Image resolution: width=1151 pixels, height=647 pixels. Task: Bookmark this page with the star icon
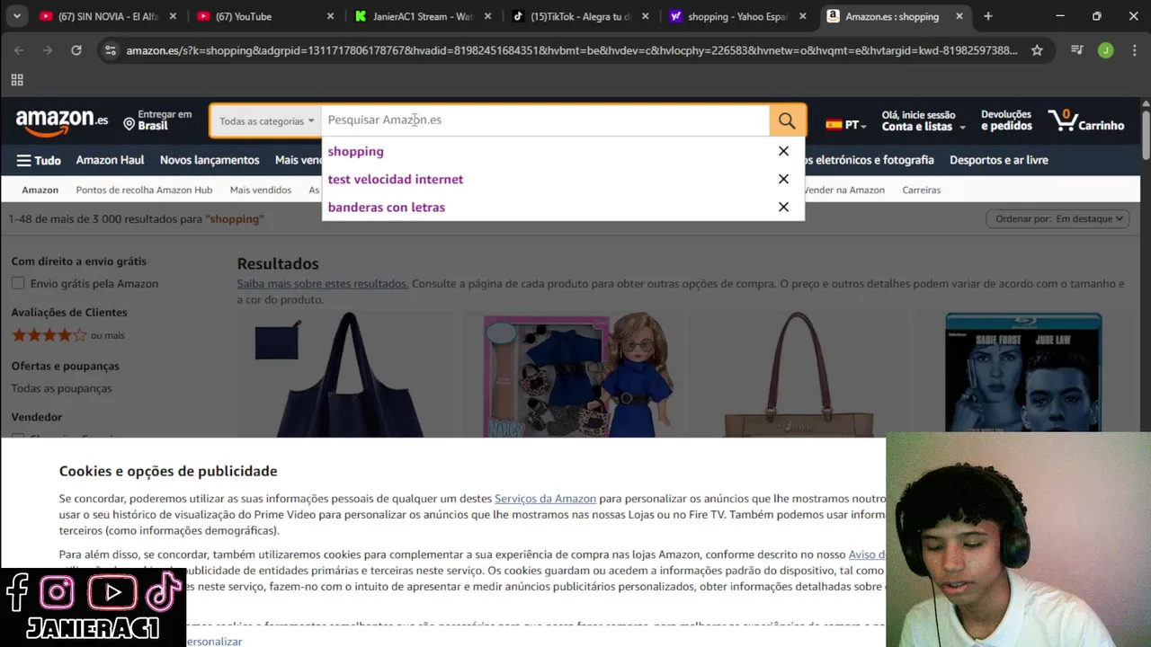point(1037,50)
